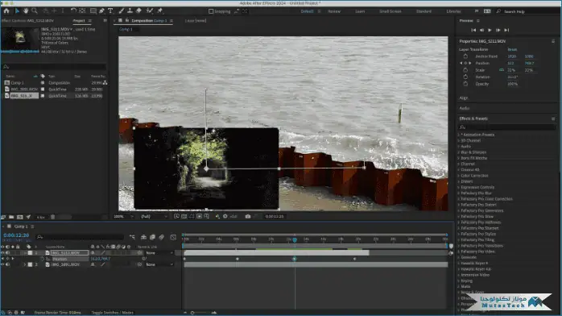Click the Scale stopwatch in Properties
The height and width of the screenshot is (316, 562).
click(465, 70)
